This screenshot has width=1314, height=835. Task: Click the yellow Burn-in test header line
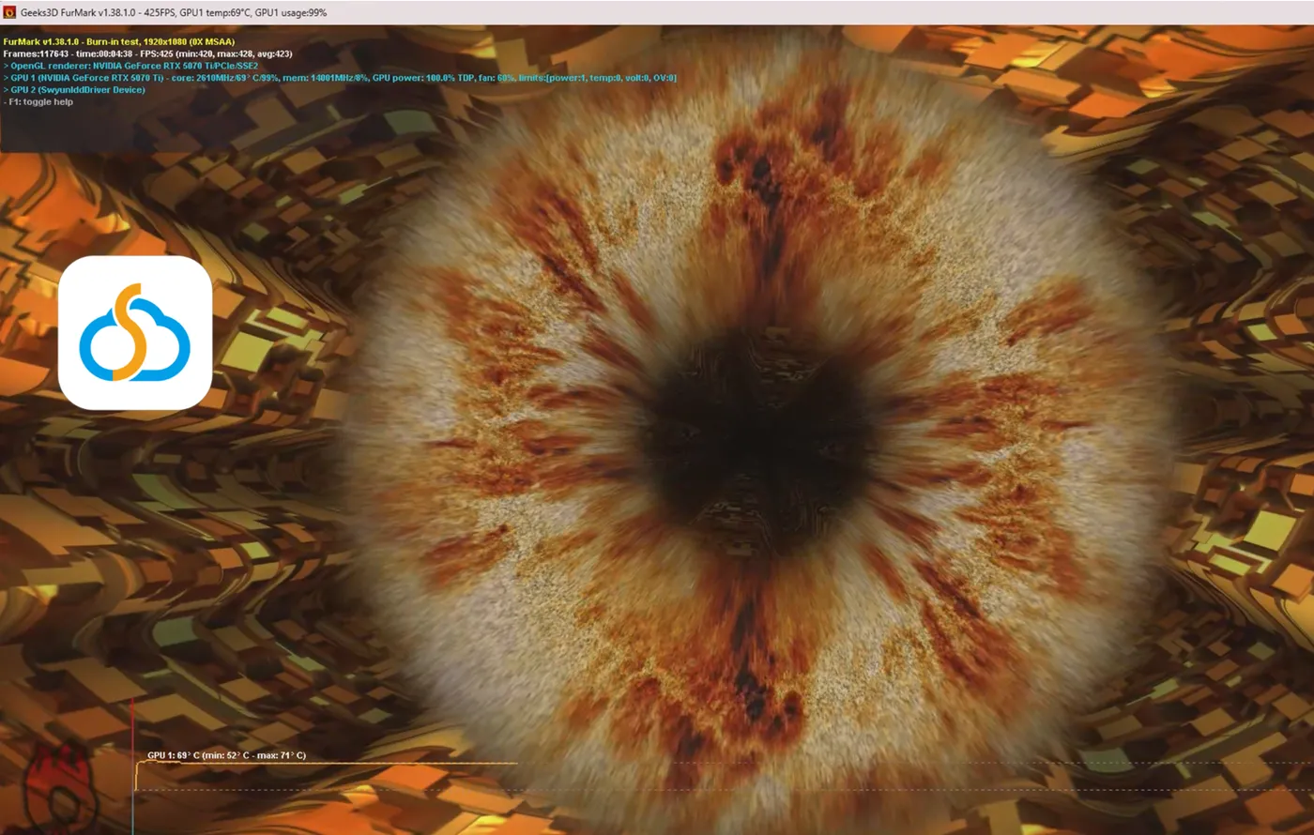pyautogui.click(x=119, y=42)
